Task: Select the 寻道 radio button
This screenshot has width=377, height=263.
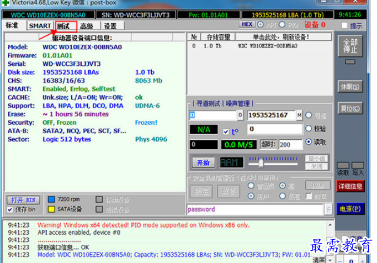Action: pos(309,115)
